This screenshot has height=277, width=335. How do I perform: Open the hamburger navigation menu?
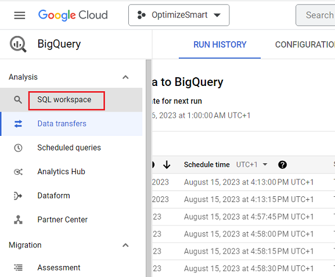(19, 15)
